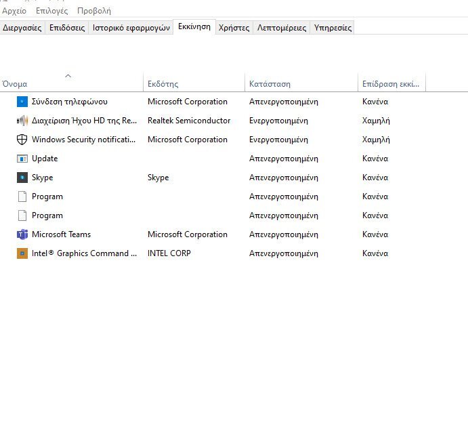The width and height of the screenshot is (468, 435).
Task: Select the Skype entry name
Action: (x=43, y=178)
